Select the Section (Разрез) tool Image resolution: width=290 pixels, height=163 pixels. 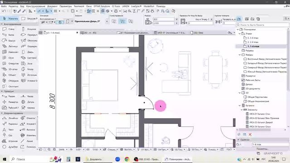(8, 96)
